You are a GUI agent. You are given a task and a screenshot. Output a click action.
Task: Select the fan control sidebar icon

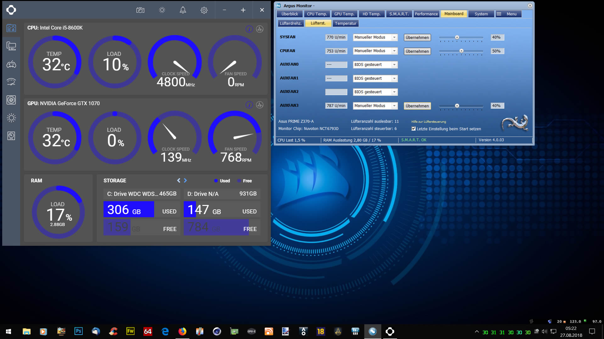point(11,100)
